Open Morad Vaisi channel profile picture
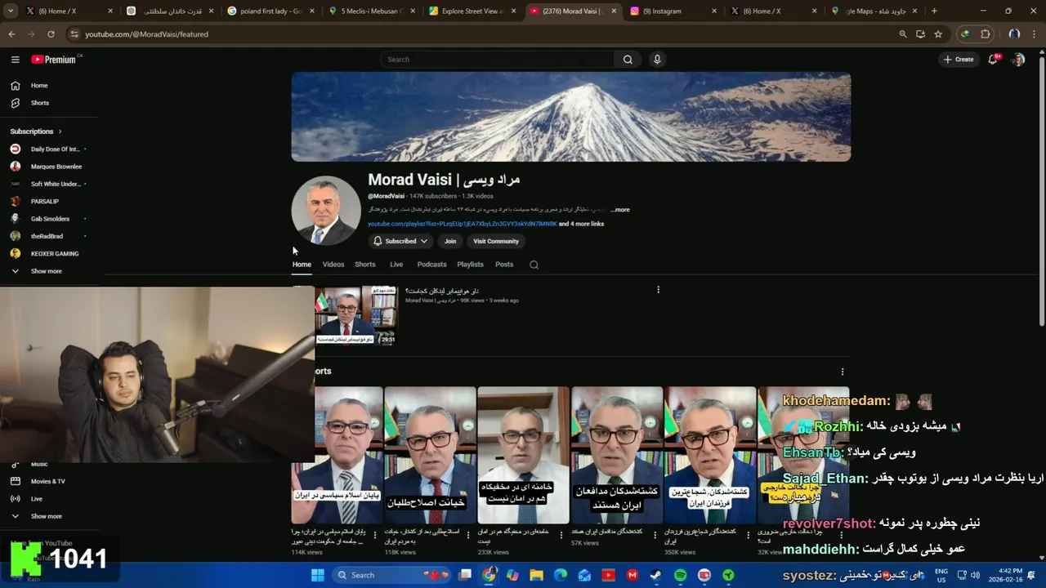 (x=326, y=211)
